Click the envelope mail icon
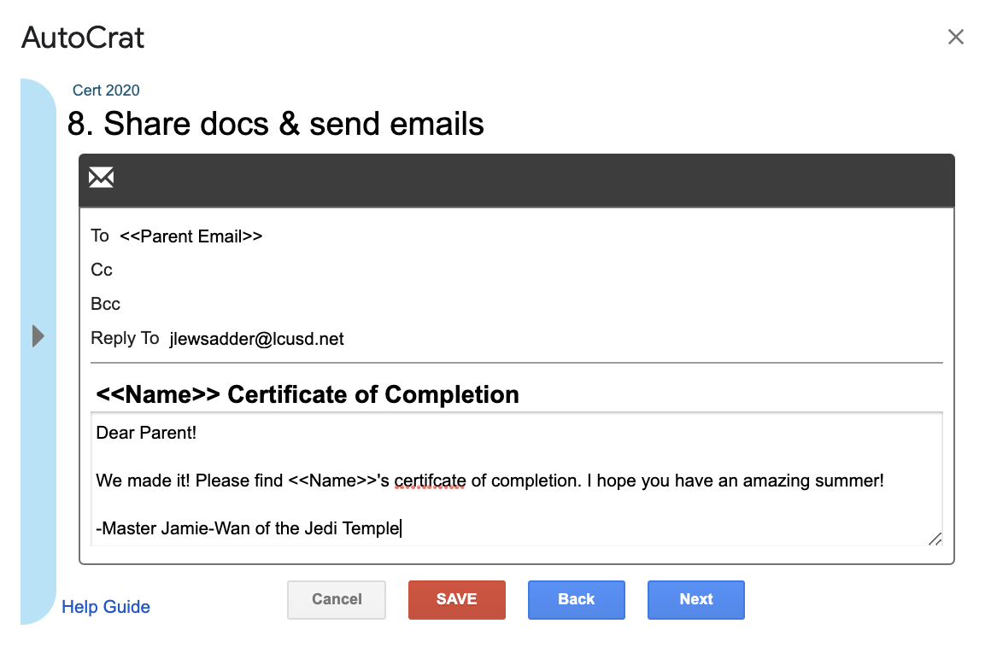Image resolution: width=991 pixels, height=647 pixels. [x=101, y=178]
